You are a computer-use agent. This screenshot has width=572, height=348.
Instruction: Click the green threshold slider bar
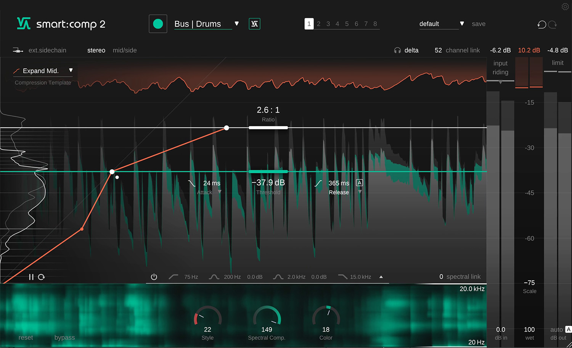268,172
